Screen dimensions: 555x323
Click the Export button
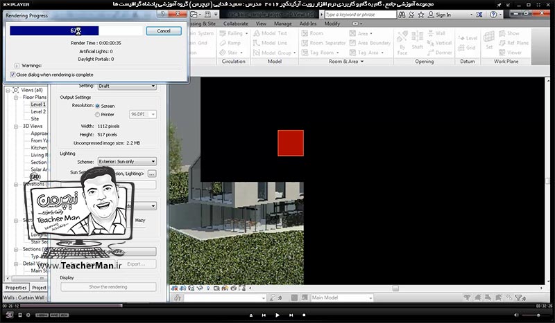[x=136, y=264]
